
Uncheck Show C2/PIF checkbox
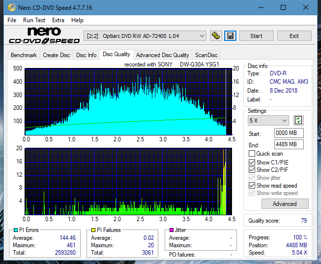pyautogui.click(x=252, y=169)
